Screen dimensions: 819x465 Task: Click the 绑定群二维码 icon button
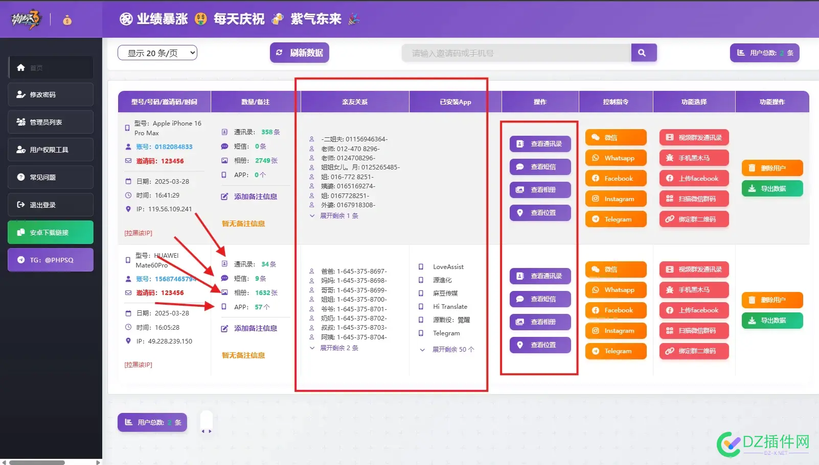click(694, 218)
